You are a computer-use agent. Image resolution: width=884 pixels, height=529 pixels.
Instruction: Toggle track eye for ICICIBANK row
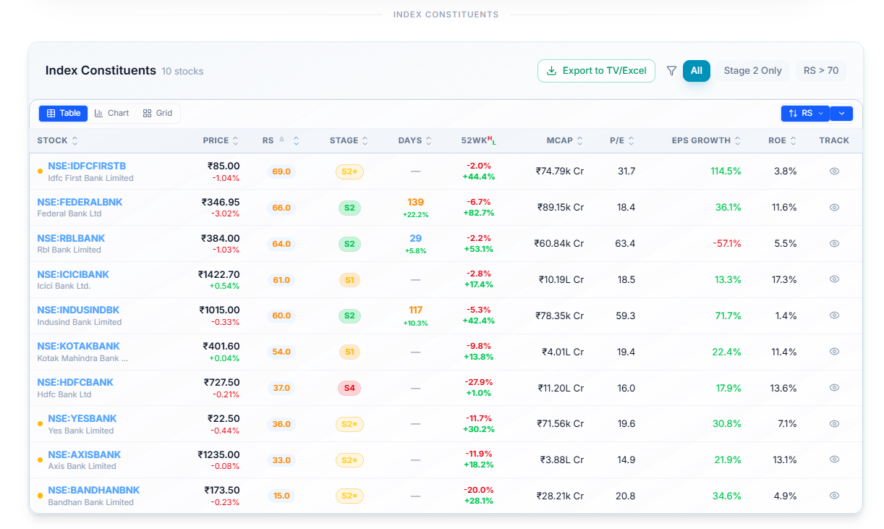click(834, 279)
